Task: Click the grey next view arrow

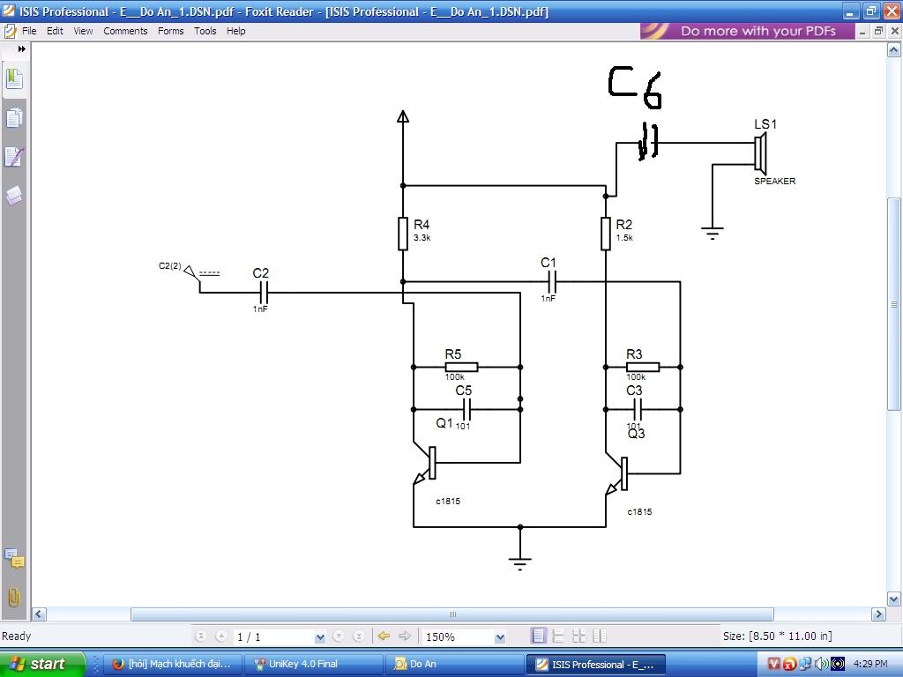Action: [405, 636]
